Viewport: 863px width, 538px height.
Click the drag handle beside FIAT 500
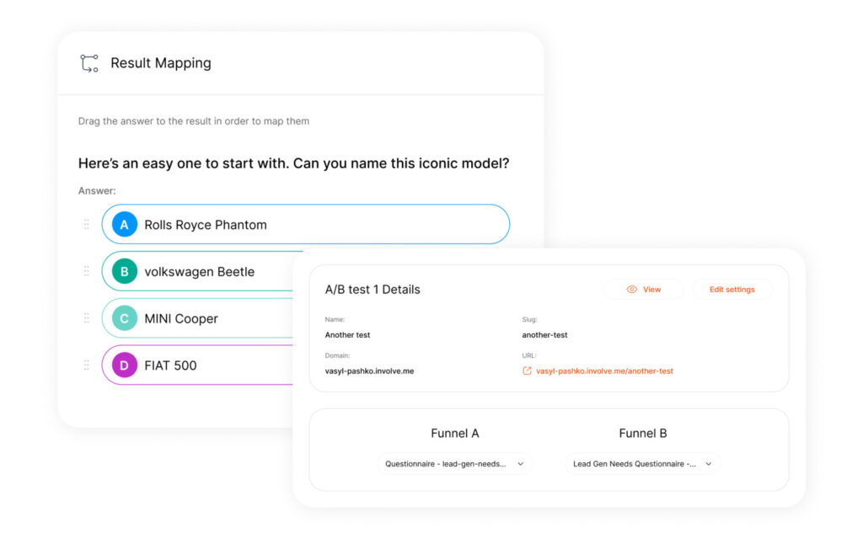[86, 365]
